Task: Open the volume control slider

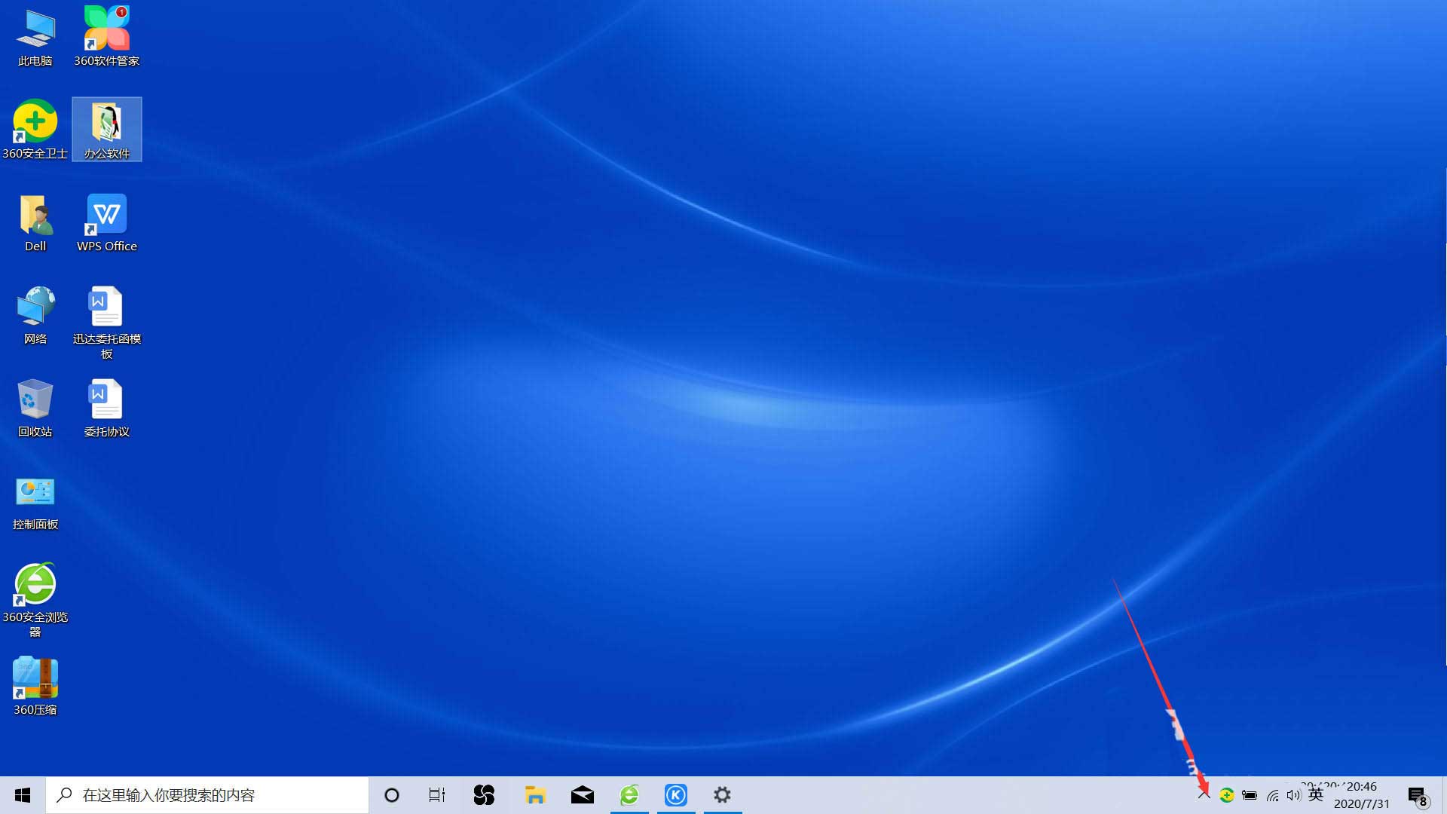Action: (x=1293, y=794)
